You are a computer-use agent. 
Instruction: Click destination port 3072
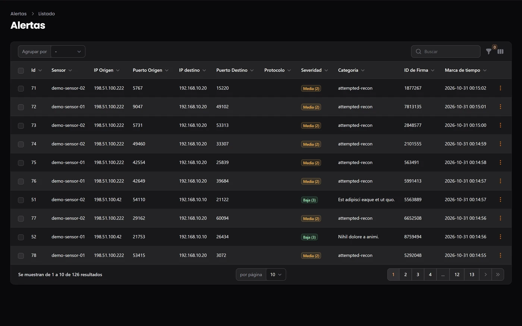click(x=221, y=256)
